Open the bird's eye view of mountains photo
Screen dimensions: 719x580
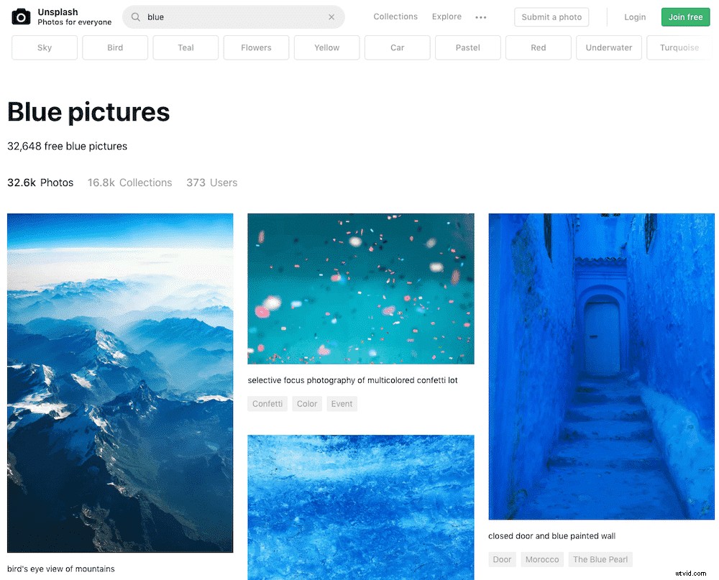tap(119, 382)
